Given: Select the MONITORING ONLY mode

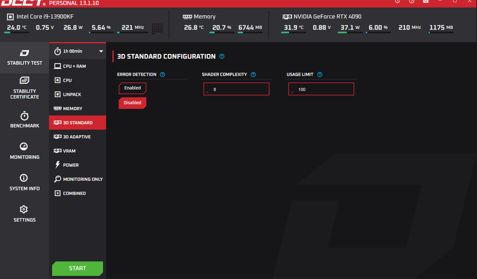Looking at the screenshot, I should point(78,179).
